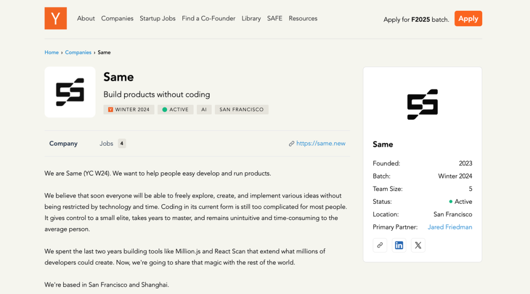Viewport: 530px width, 294px height.
Task: Select the San Francisco location tag
Action: pos(241,109)
